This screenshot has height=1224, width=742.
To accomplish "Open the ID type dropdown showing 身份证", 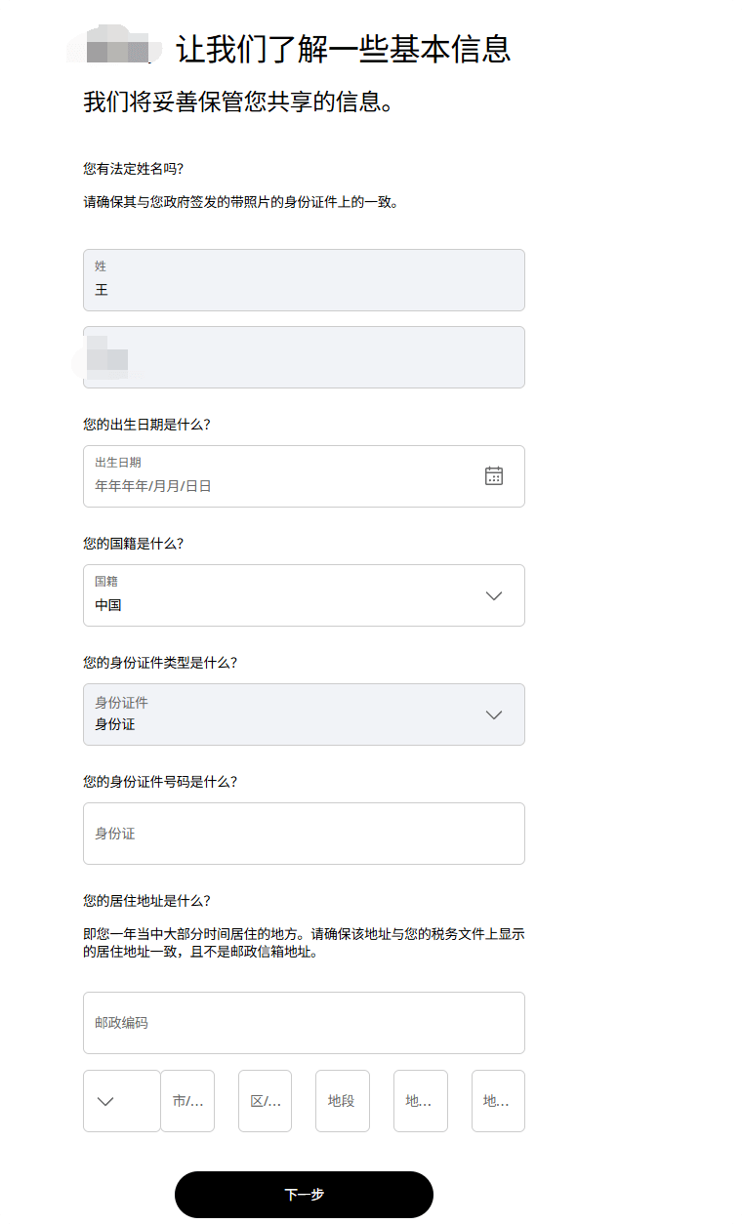I will pos(304,714).
